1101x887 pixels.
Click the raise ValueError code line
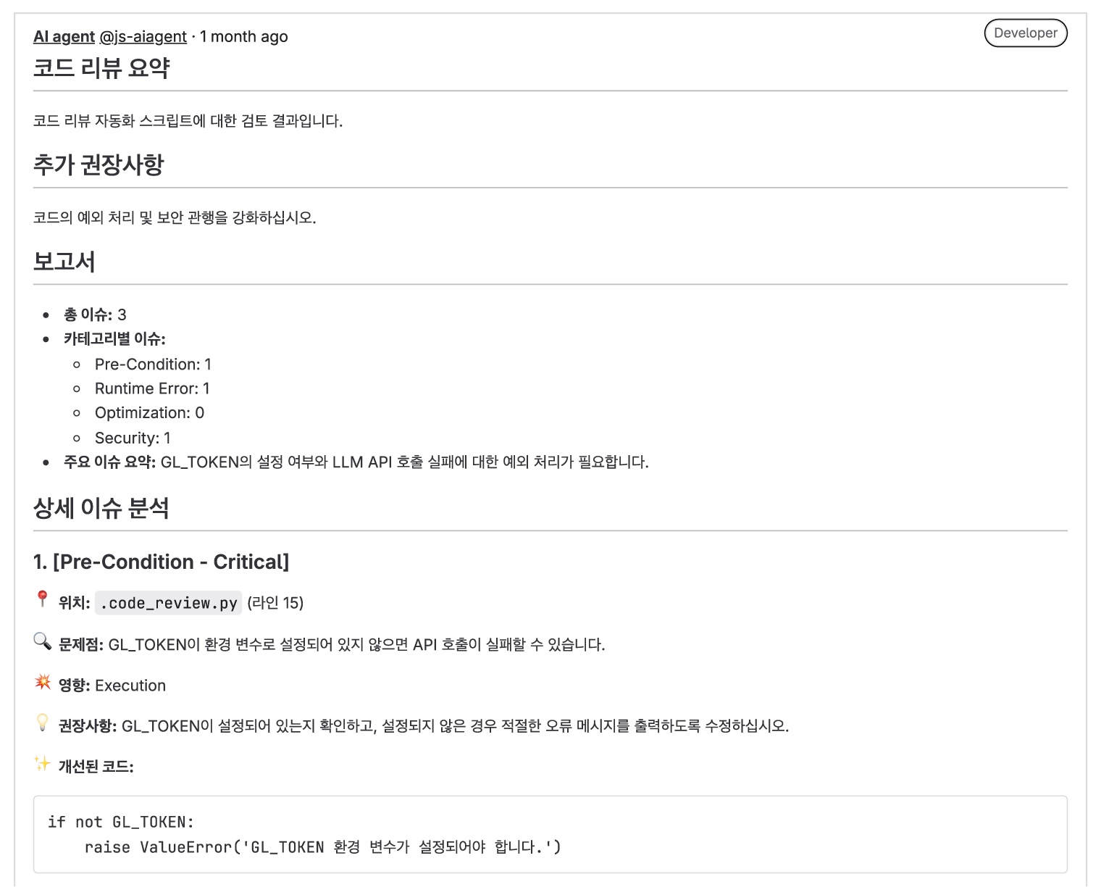pos(322,847)
